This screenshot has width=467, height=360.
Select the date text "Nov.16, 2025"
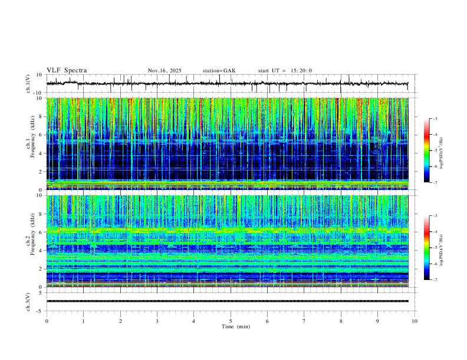(x=165, y=71)
